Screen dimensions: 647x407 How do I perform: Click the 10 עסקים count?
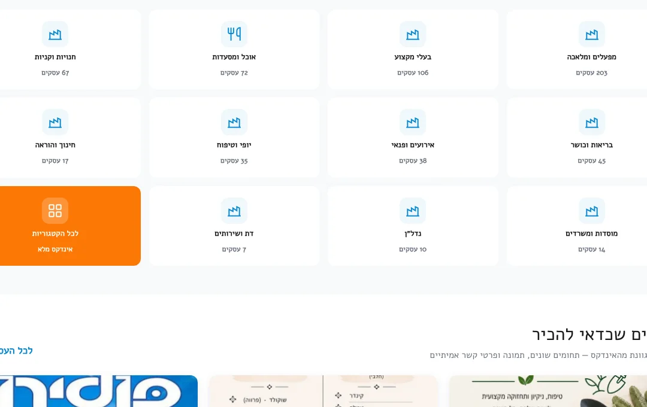click(x=413, y=249)
